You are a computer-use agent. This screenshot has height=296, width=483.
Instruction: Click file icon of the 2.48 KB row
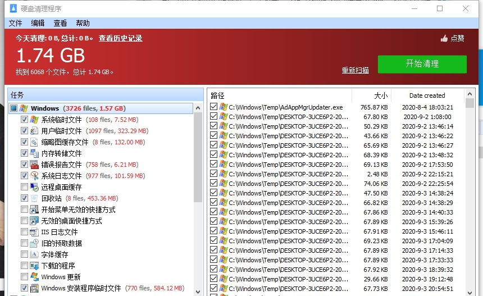[x=224, y=174]
